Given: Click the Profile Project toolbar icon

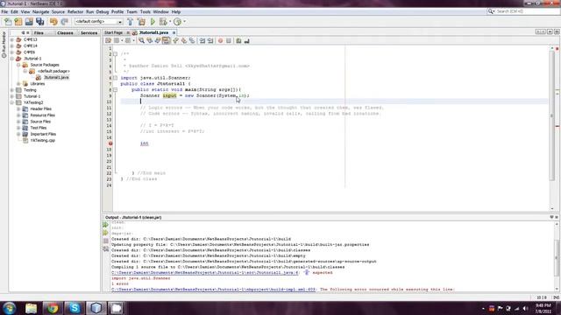Looking at the screenshot, I should (177, 22).
